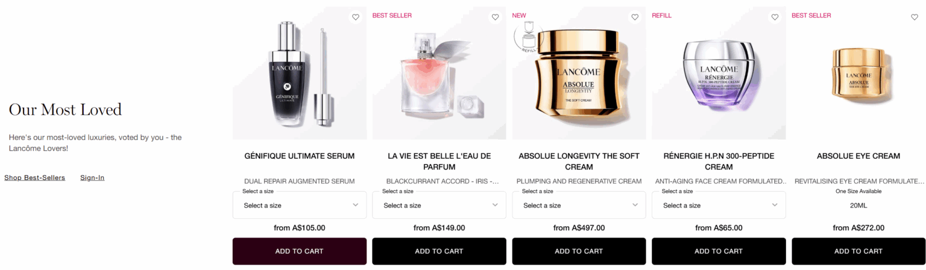Open size dropdown for Génifique Ultimate Serum
This screenshot has width=926, height=270.
[x=300, y=205]
